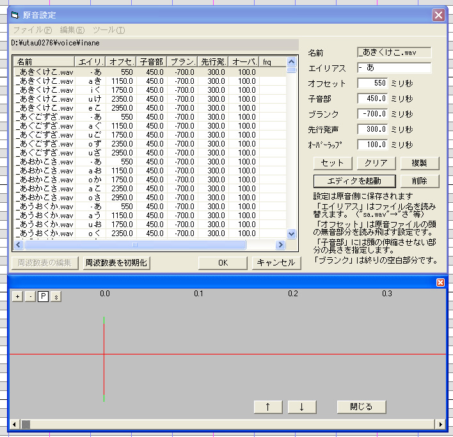Click the 原音設定 window title icon
The image size is (453, 437).
click(15, 15)
